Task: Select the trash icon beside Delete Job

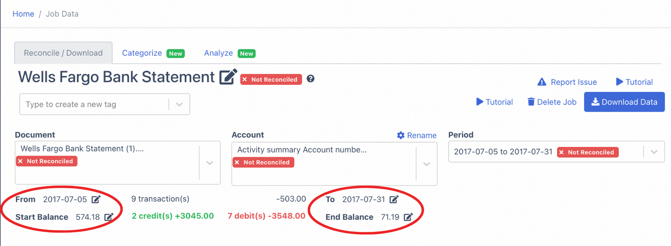Action: pyautogui.click(x=531, y=102)
